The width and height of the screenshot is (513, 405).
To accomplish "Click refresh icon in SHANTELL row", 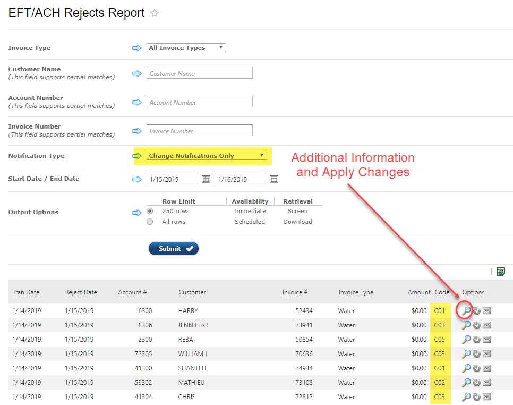I will point(477,368).
